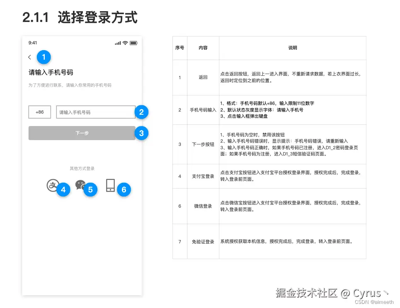Screen dimensions: 400x308
Task: Click the 手机号码输入 table cell
Action: 203,110
